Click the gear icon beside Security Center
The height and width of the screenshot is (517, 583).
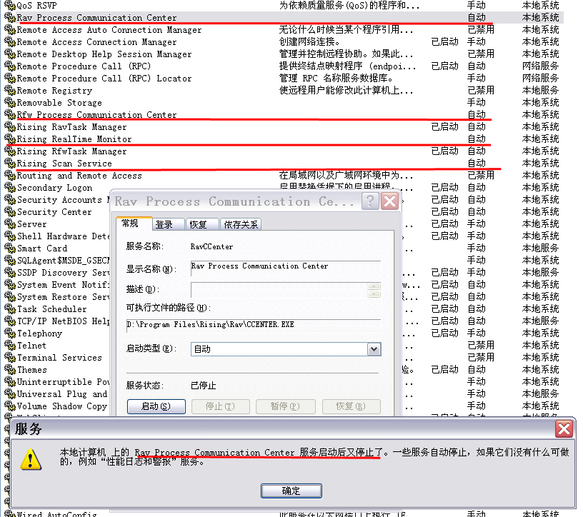tap(10, 212)
